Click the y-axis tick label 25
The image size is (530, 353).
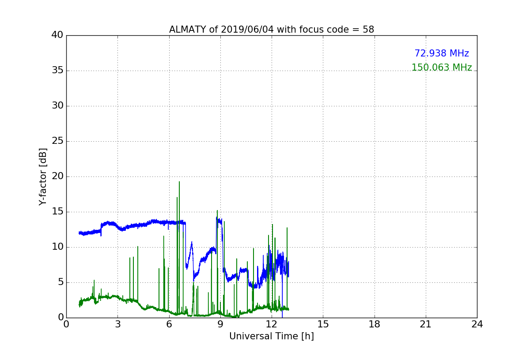57,141
